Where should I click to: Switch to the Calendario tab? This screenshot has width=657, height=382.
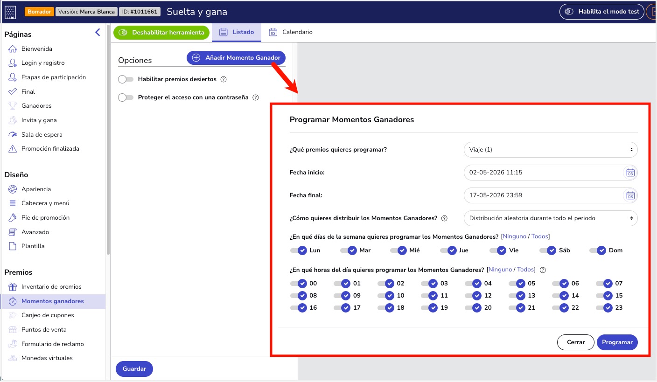(291, 32)
